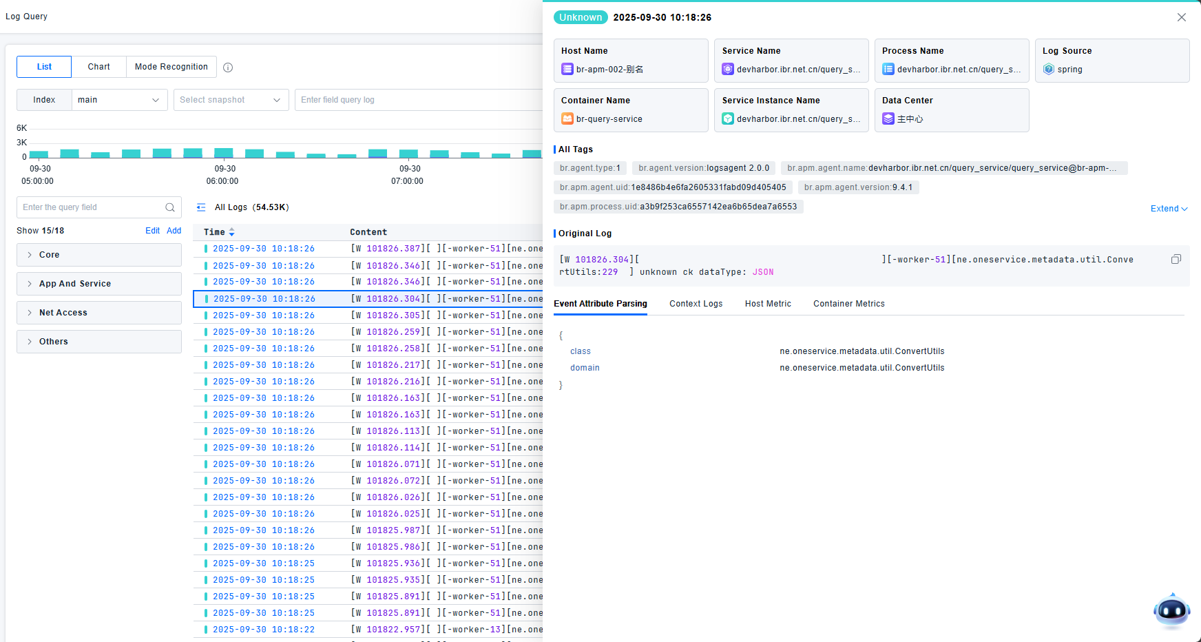
Task: Open the Index main dropdown
Action: pyautogui.click(x=119, y=100)
